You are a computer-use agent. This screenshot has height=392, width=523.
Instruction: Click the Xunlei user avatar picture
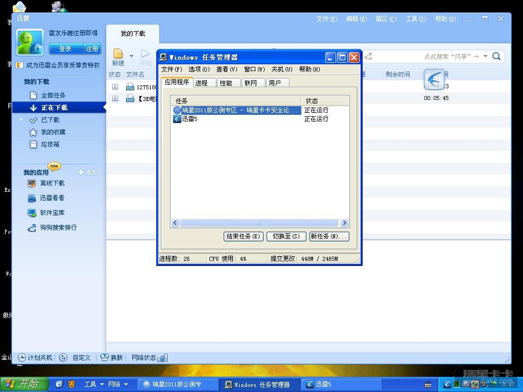(x=30, y=42)
